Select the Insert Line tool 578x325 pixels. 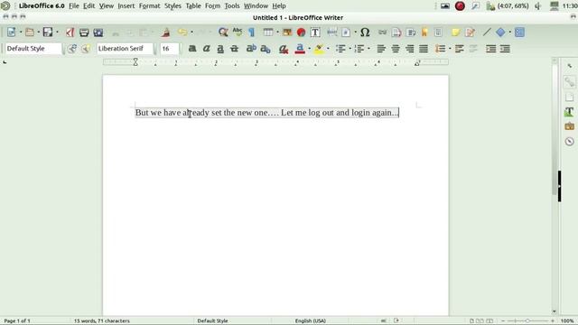[x=487, y=32]
